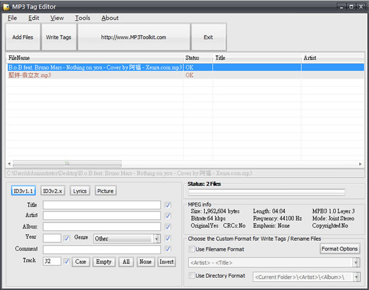Click the Mode: Joint Stereo text
This screenshot has width=369, height=290.
pos(333,219)
